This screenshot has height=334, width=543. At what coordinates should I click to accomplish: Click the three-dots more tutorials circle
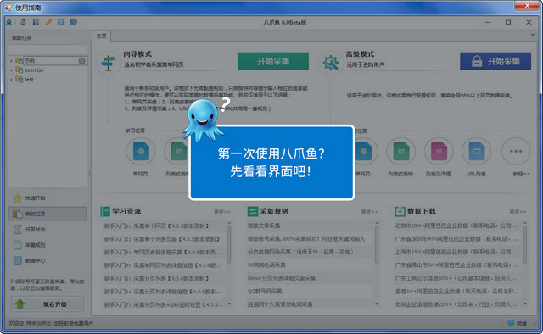click(x=516, y=151)
